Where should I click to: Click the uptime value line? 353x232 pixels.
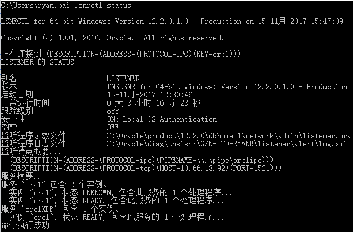(153, 103)
